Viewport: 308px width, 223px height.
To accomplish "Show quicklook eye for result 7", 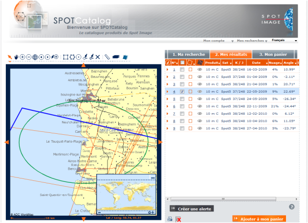I will pyautogui.click(x=199, y=114).
